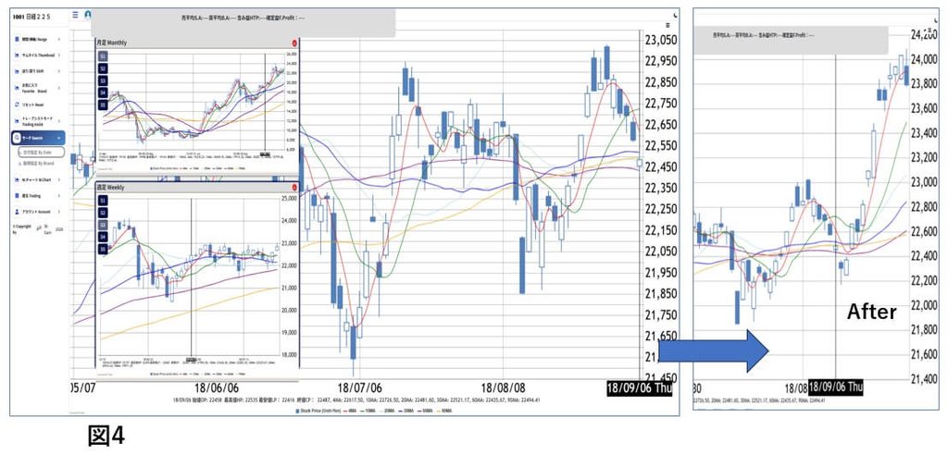This screenshot has width=948, height=454.
Task: Select S4 button in Monthly window
Action: pos(103,92)
